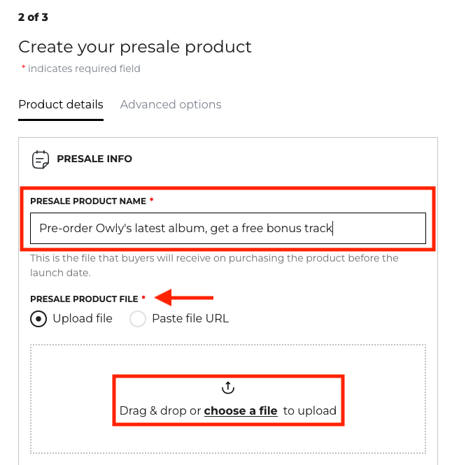Click the upload arrow icon
This screenshot has width=452, height=465.
[x=228, y=387]
